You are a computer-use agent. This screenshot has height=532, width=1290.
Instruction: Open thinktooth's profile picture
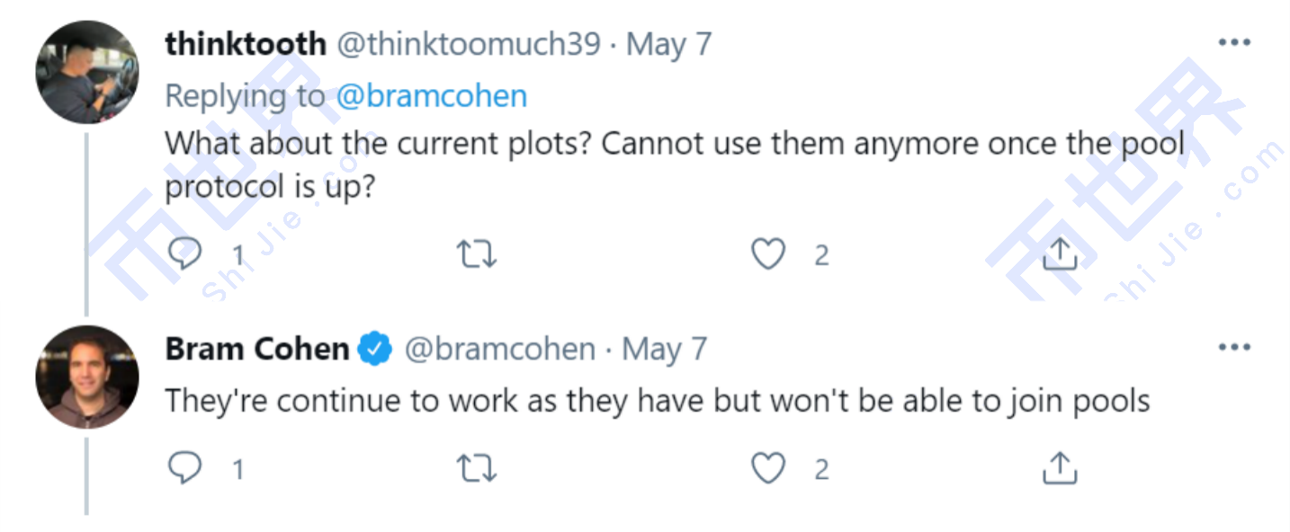[87, 72]
